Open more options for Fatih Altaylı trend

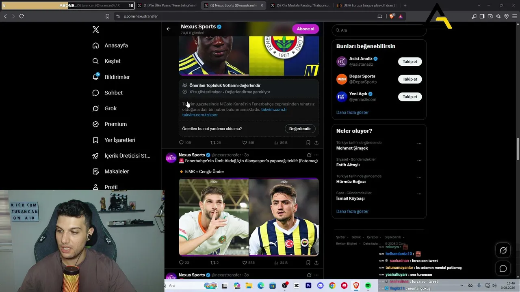tap(419, 160)
